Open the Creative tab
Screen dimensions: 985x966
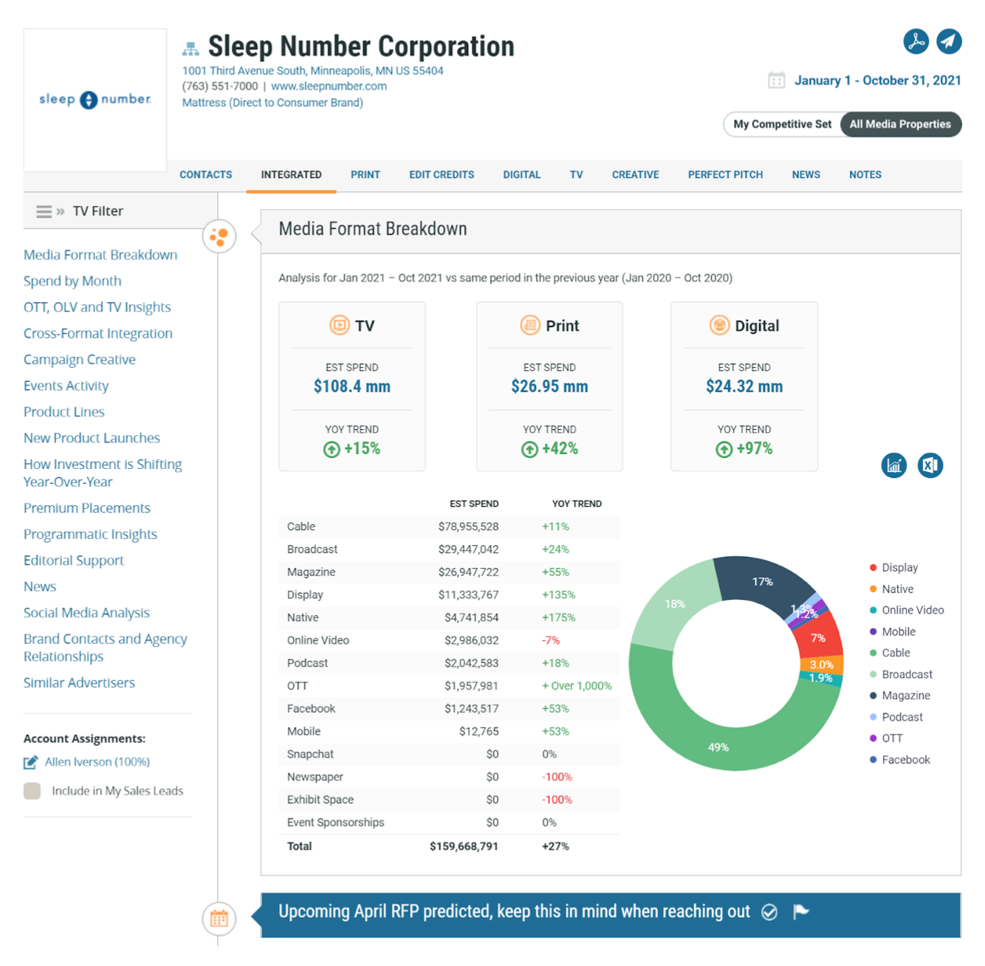636,175
